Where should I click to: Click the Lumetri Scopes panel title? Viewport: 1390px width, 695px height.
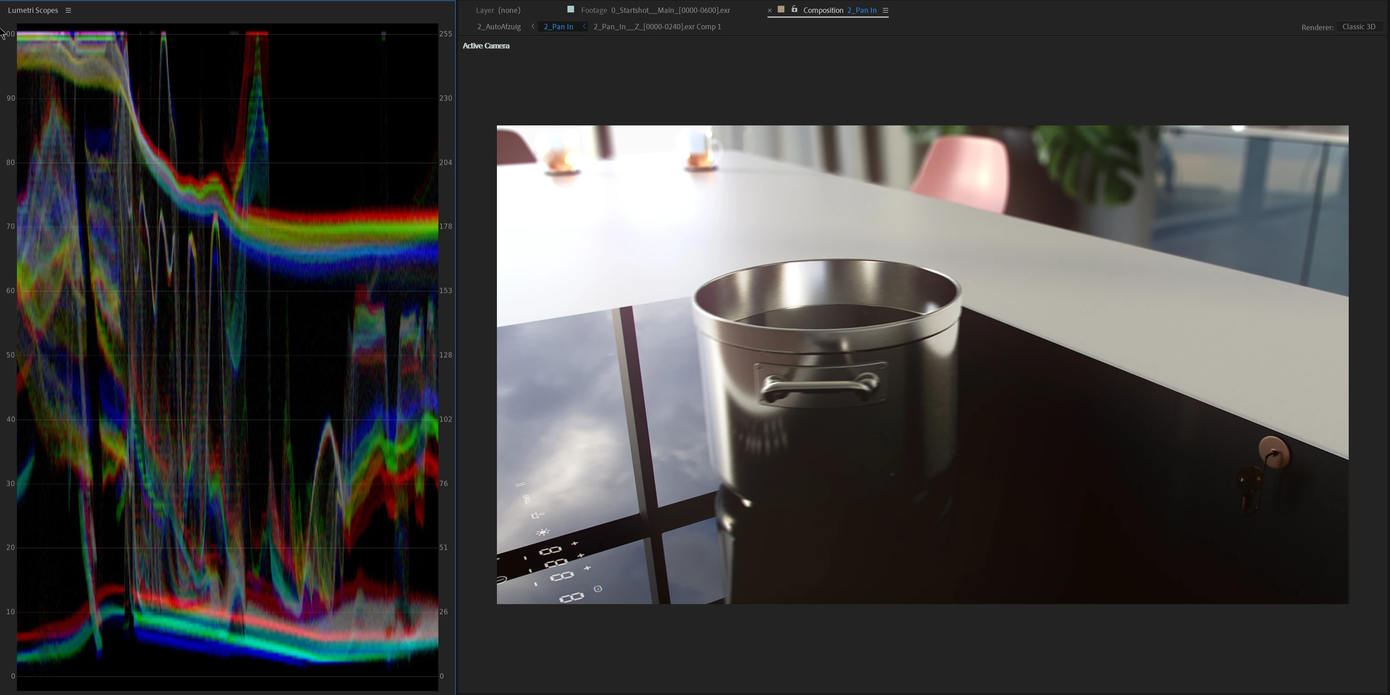click(x=32, y=10)
